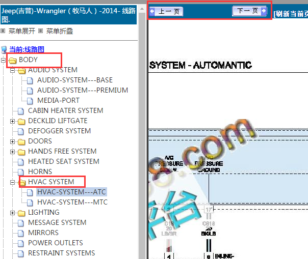
Task: Open HORNS document icon
Action: point(20,172)
